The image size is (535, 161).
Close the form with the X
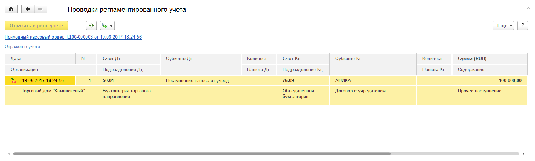529,8
